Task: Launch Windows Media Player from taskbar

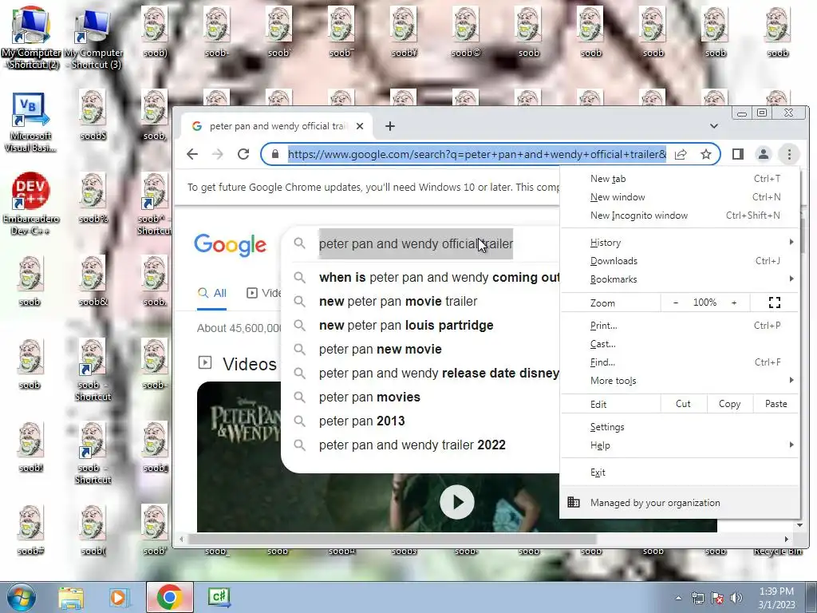Action: 119,597
